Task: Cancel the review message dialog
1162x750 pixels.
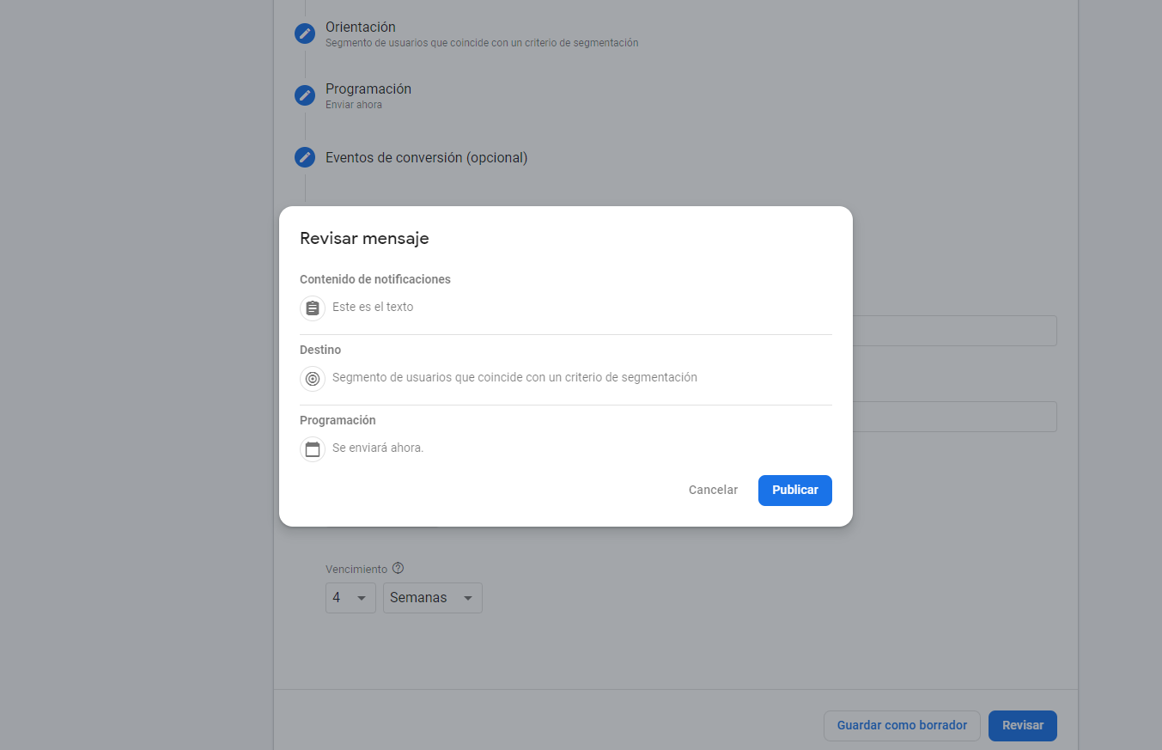Action: pos(713,490)
